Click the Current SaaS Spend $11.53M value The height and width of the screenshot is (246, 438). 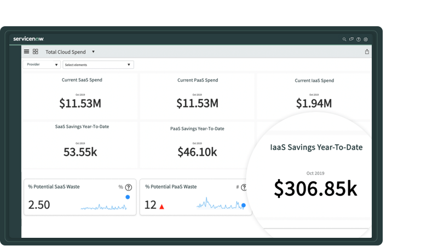(x=80, y=103)
